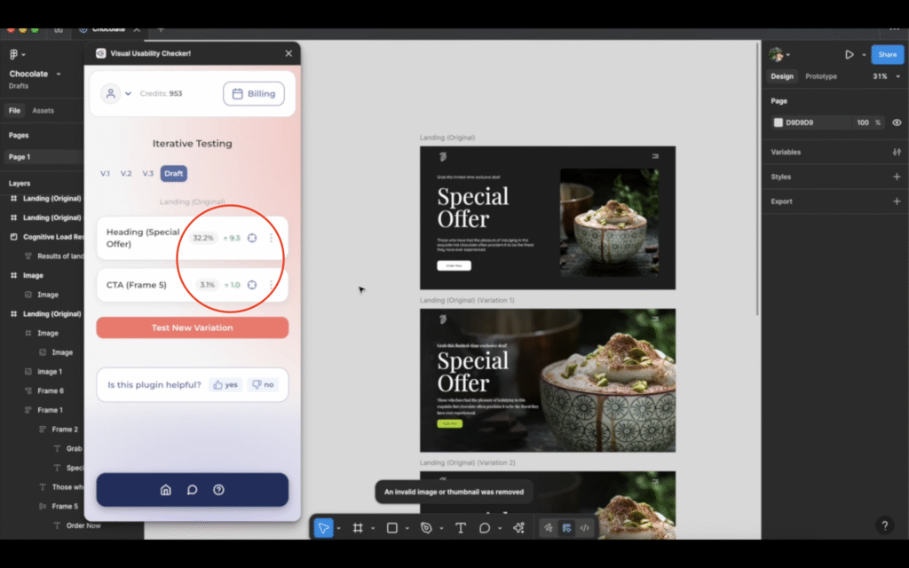Click the blue Share button
Screen dimensions: 909x568
click(x=887, y=54)
